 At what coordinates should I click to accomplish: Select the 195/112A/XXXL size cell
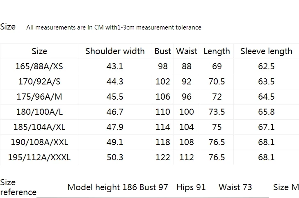click(39, 157)
